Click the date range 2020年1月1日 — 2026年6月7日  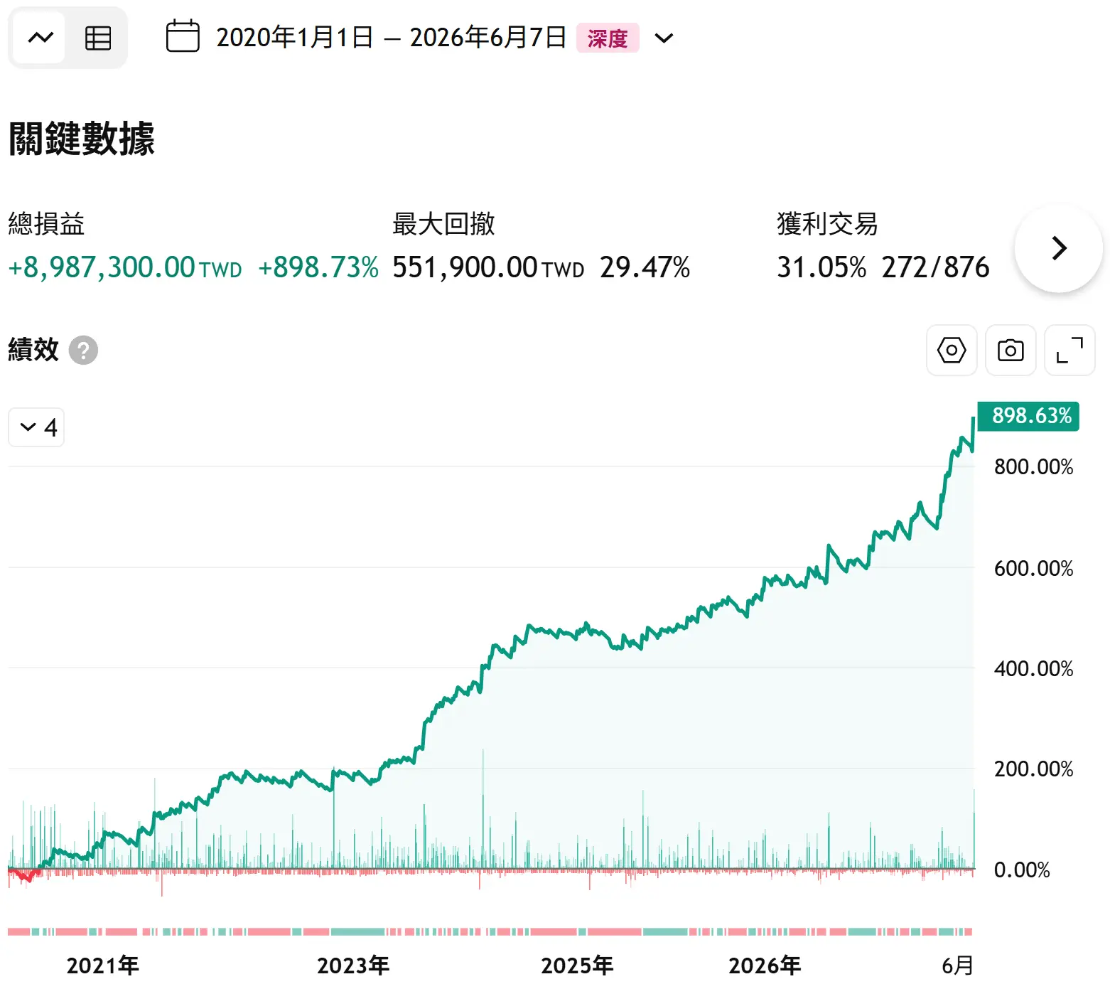[x=391, y=38]
